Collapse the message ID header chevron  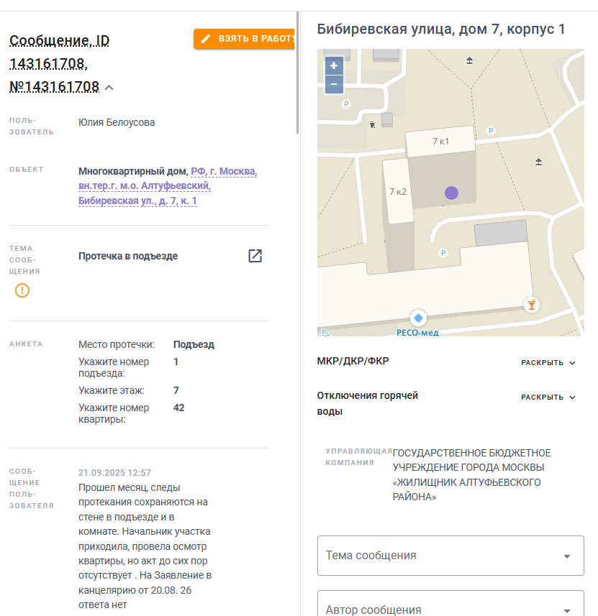[109, 88]
